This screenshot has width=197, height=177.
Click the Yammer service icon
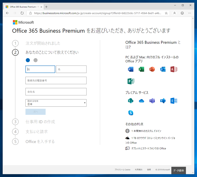[163, 101]
